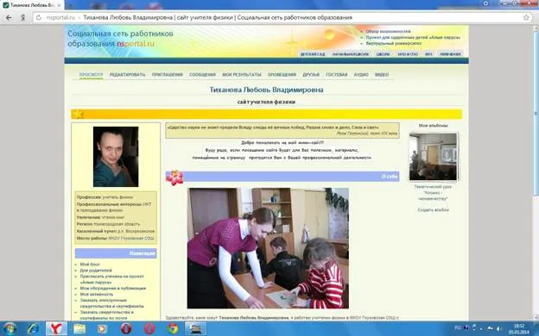The width and height of the screenshot is (539, 336).
Task: Click 'Создать альбом' link
Action: click(x=433, y=209)
